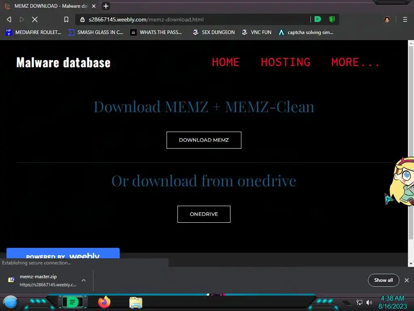Open the Start menu orb
This screenshot has height=311, width=414.
point(10,302)
